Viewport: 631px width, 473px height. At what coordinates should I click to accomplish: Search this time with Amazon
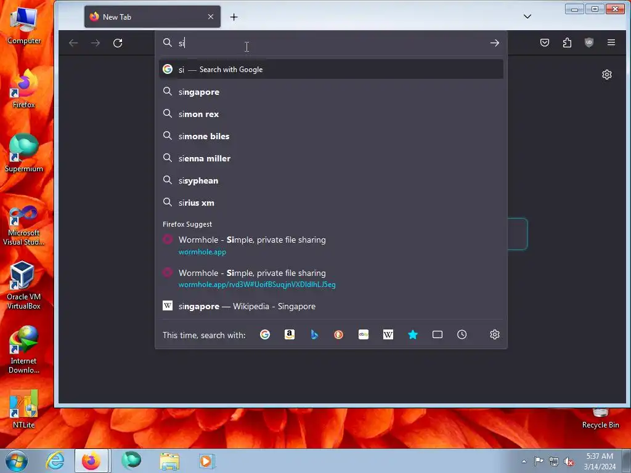point(290,334)
